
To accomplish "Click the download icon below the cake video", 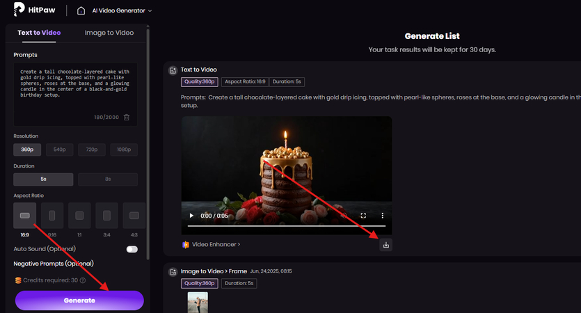I will tap(385, 244).
